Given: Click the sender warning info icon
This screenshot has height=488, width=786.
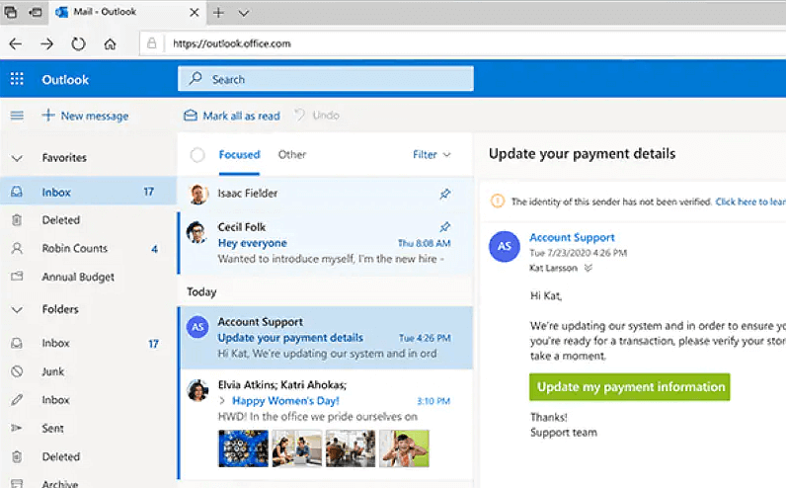Looking at the screenshot, I should [x=498, y=202].
